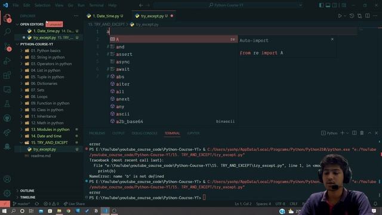Expand the 13. Modules in python folder
382x215 pixels.
pos(50,130)
